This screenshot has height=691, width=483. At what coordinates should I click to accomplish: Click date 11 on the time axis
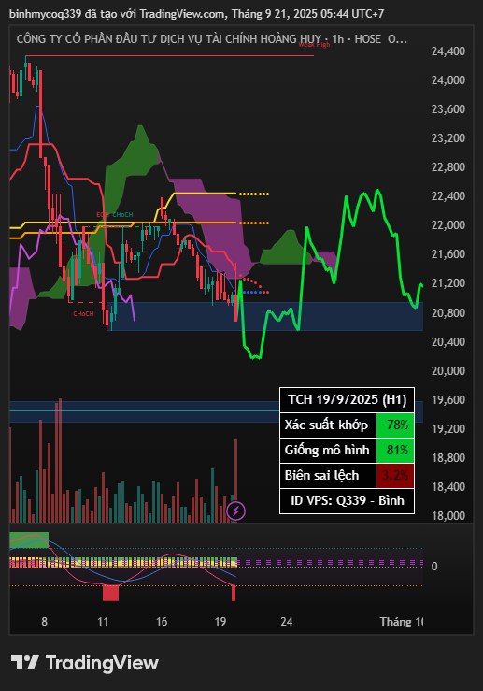103,622
